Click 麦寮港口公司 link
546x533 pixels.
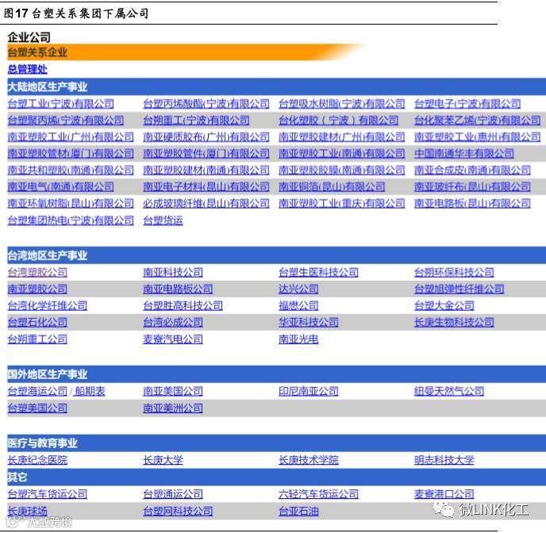[x=444, y=494]
